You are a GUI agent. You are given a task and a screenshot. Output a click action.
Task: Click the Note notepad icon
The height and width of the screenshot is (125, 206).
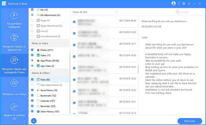(x=38, y=80)
